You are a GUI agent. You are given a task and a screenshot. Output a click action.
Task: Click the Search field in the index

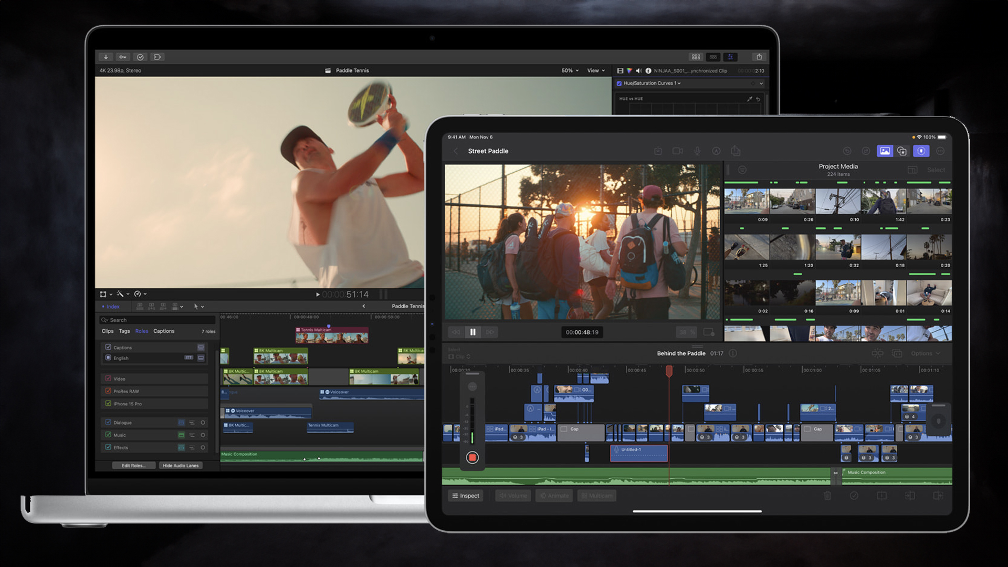click(x=157, y=320)
